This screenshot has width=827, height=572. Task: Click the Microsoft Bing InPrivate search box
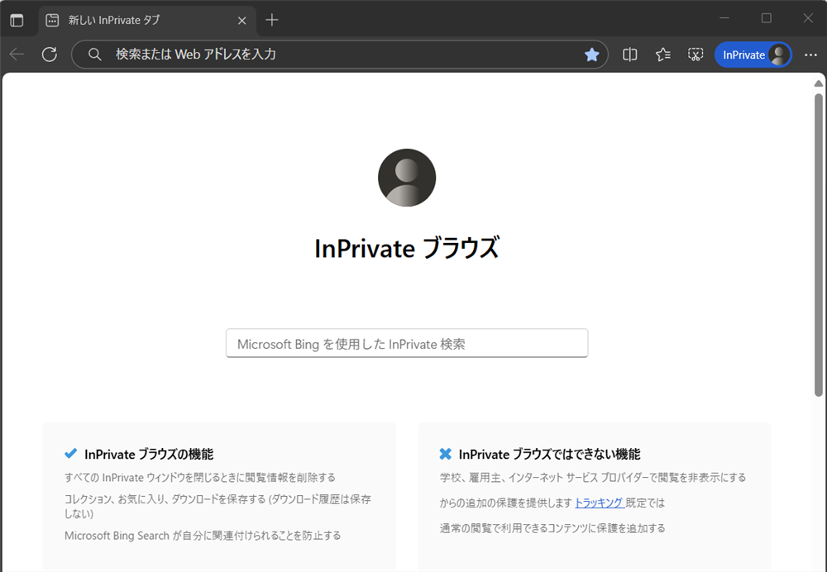407,343
